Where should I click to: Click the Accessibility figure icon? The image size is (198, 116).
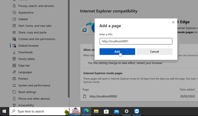point(14,105)
